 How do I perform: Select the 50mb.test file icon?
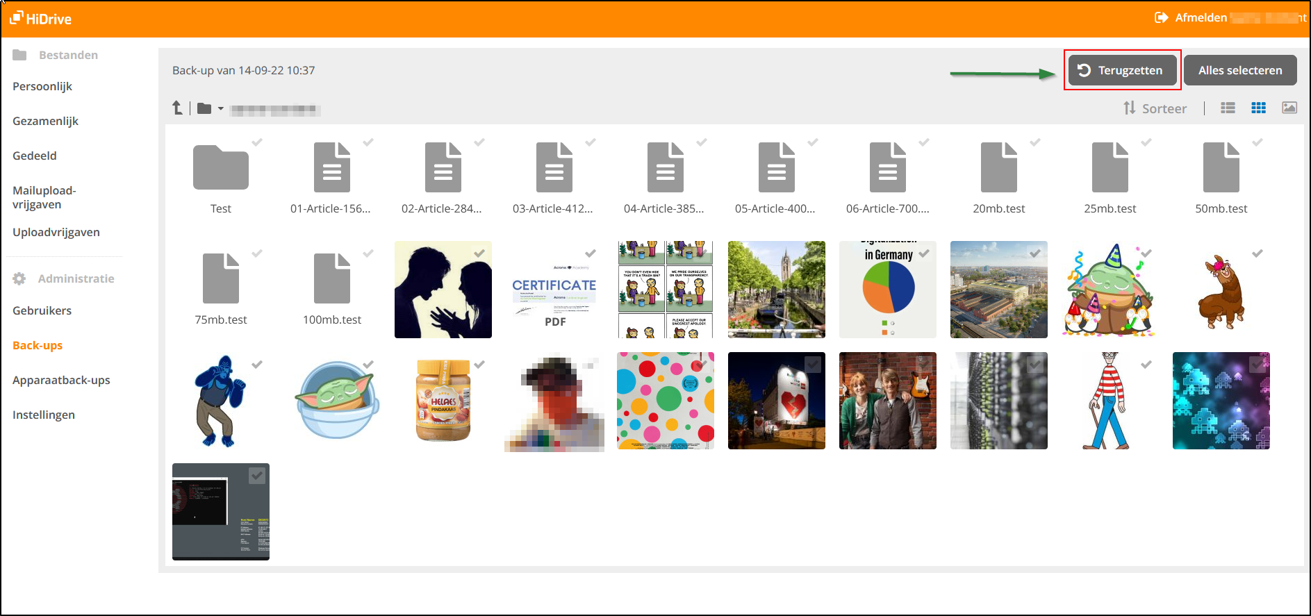pyautogui.click(x=1221, y=167)
